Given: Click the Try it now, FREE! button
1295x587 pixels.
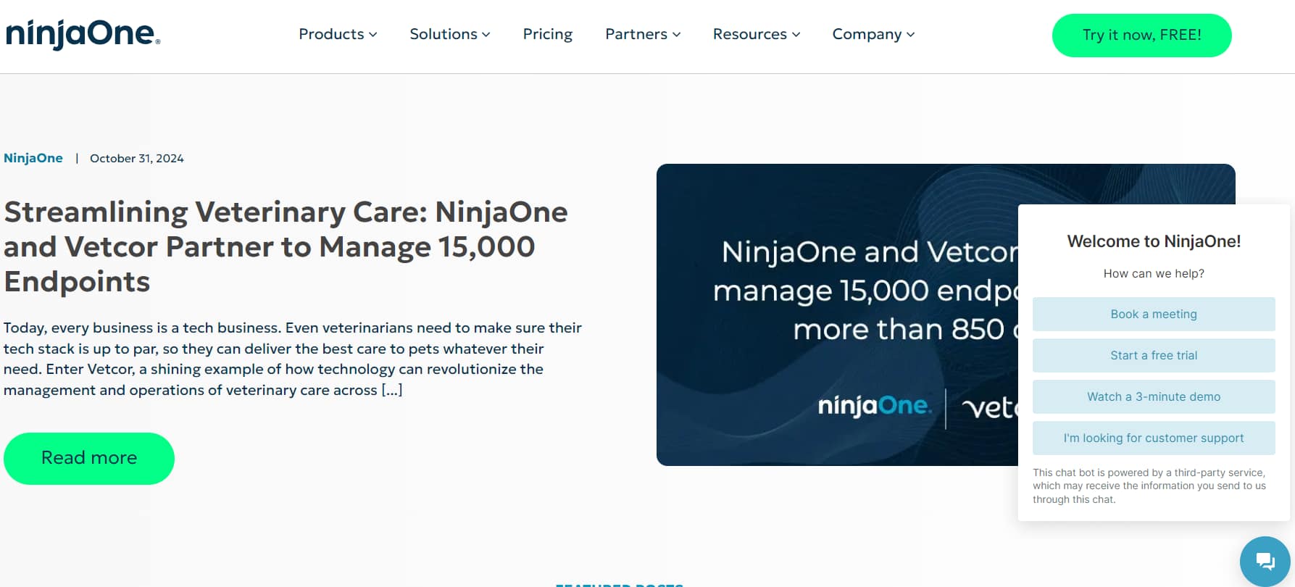Looking at the screenshot, I should point(1141,35).
